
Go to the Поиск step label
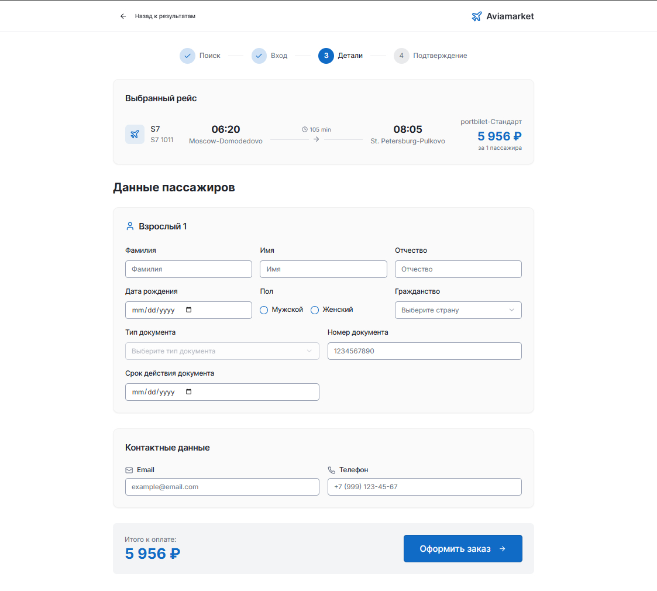coord(209,56)
